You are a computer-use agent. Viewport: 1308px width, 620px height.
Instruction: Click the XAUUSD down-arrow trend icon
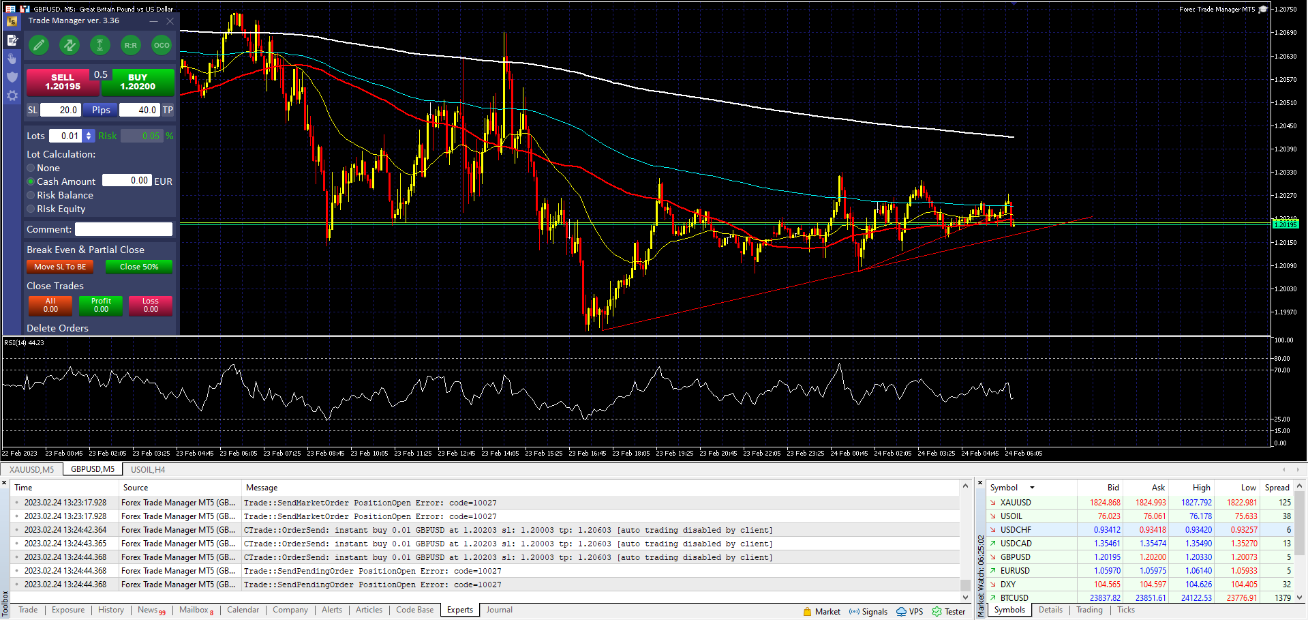tap(993, 503)
